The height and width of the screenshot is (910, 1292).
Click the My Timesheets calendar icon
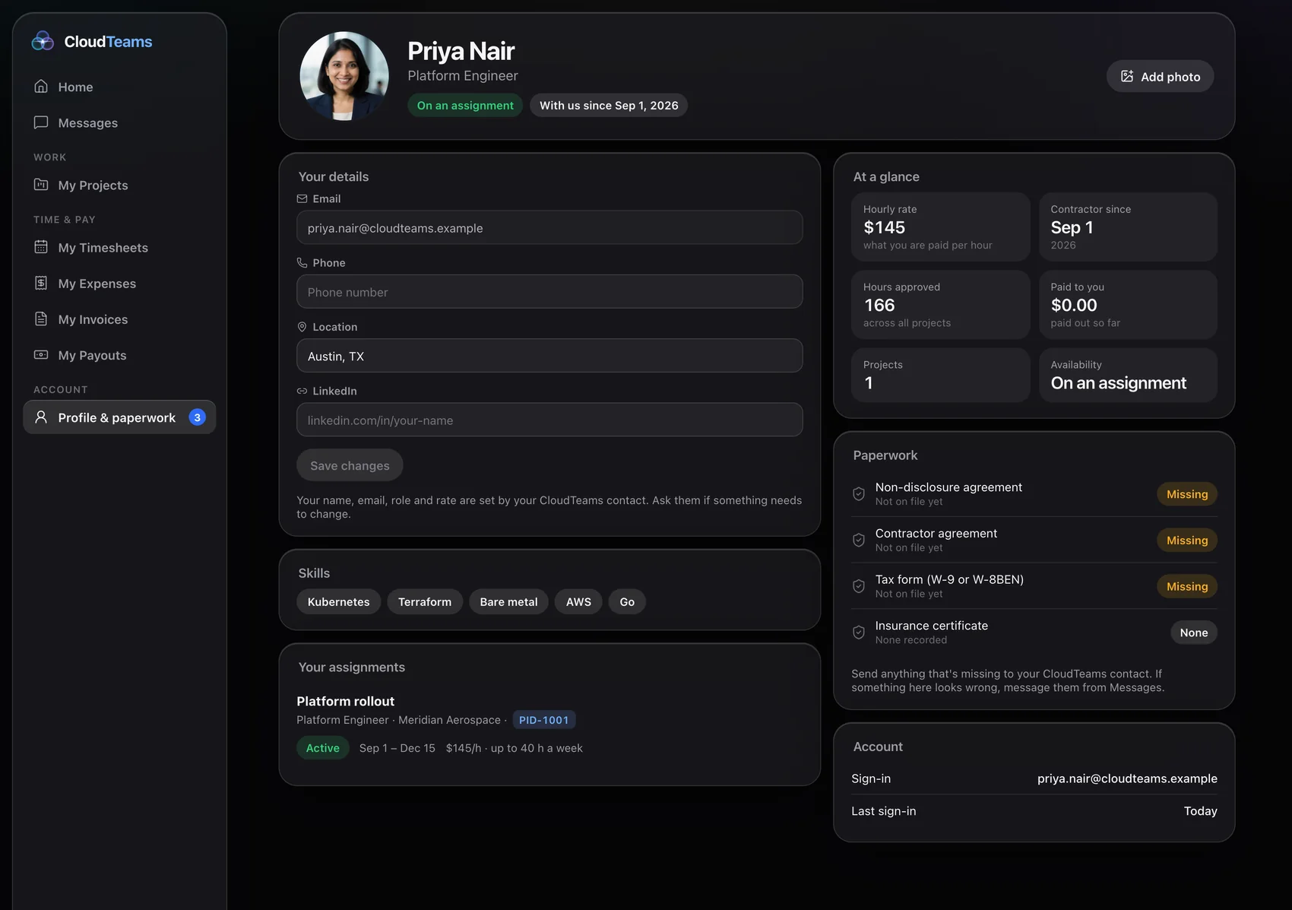[x=41, y=247]
